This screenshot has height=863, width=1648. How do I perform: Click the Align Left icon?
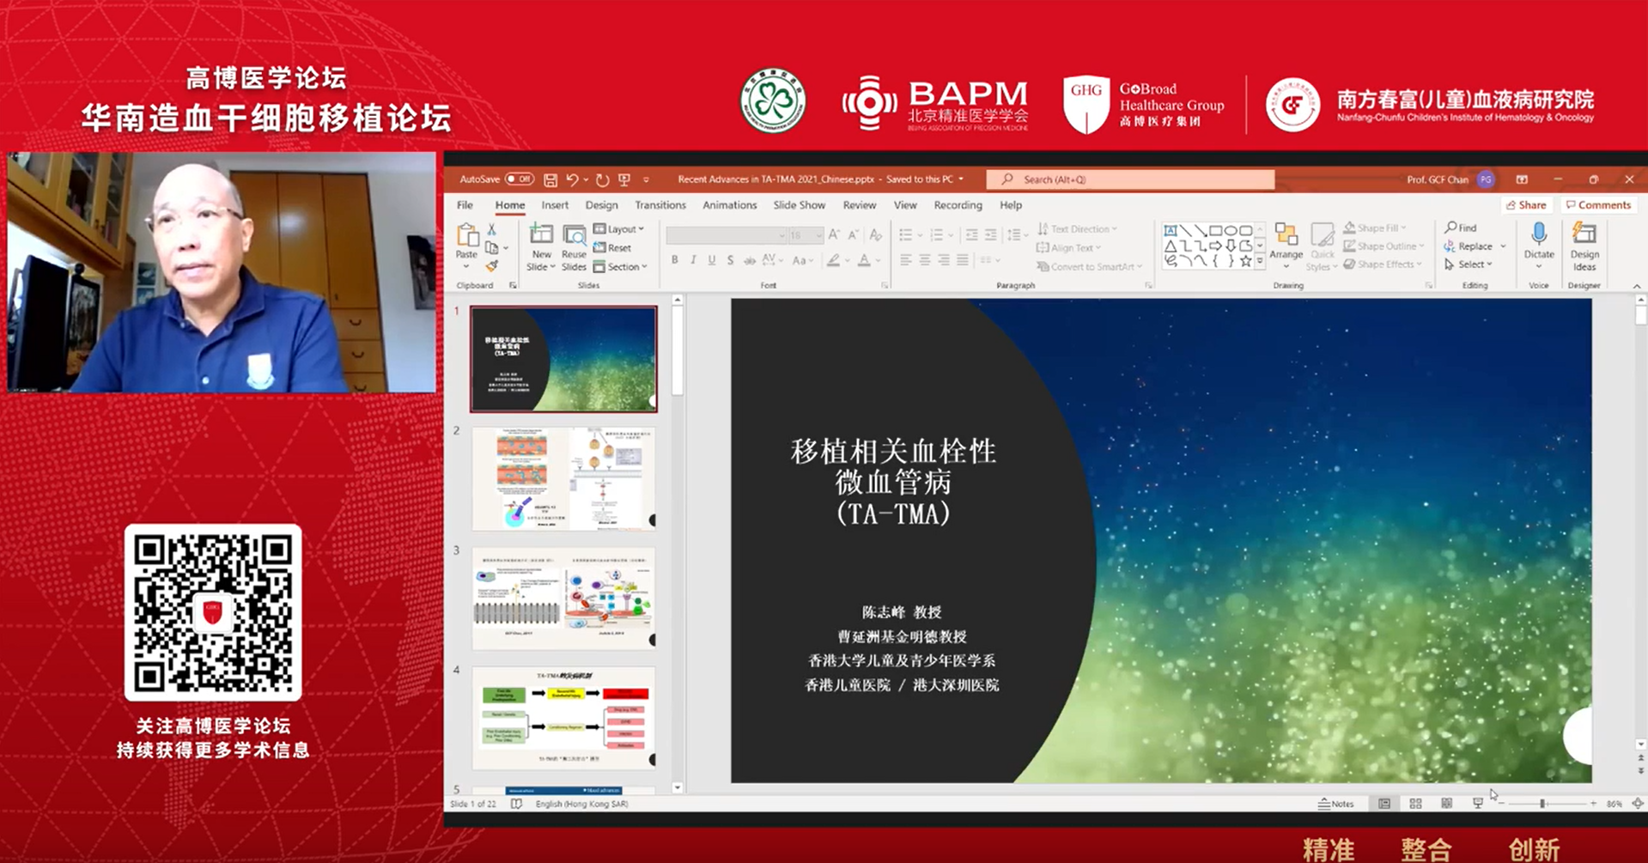906,260
